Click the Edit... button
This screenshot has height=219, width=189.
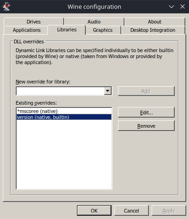[x=146, y=112]
